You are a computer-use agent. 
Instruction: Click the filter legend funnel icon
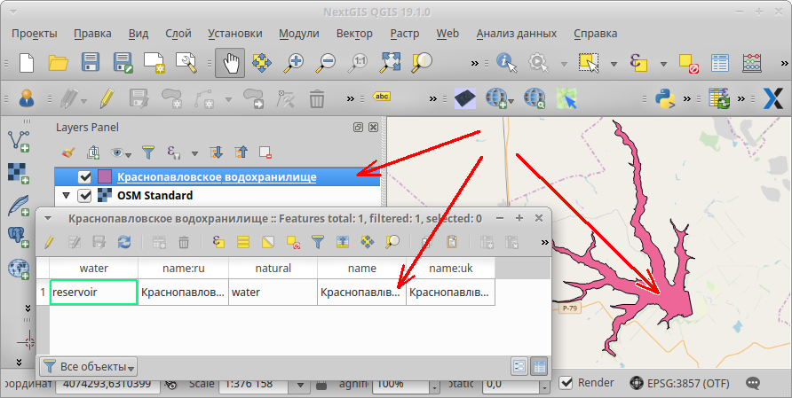coord(148,152)
